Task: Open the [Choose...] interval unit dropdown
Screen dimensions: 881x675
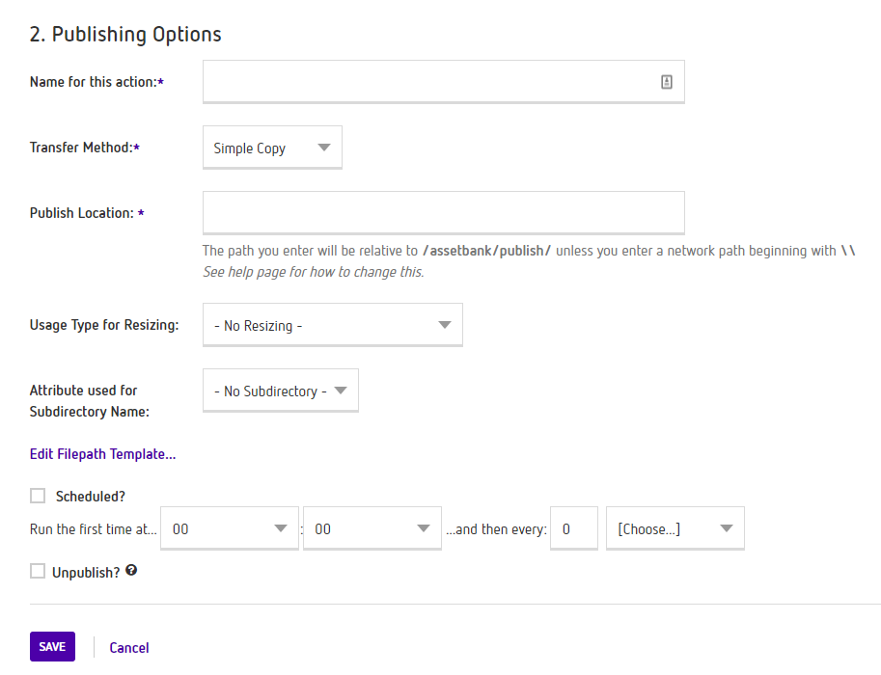Action: coord(675,528)
